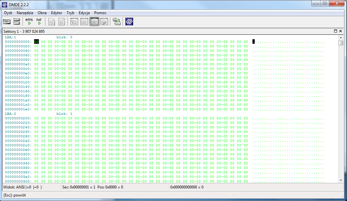The height and width of the screenshot is (201, 347).
Task: Click the 'LBA:1' sector label
Action: 10,37
